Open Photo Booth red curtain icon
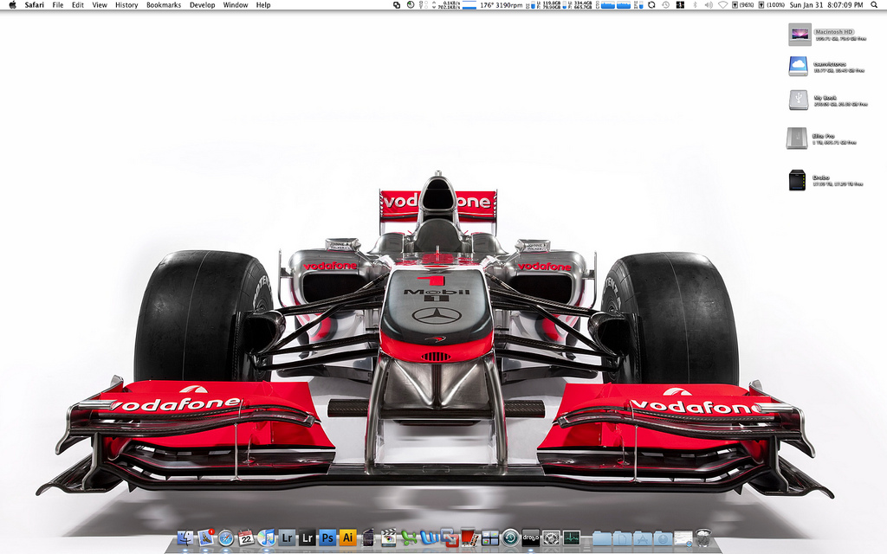 pyautogui.click(x=469, y=538)
